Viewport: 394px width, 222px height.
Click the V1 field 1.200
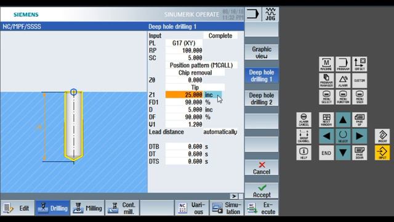click(184, 125)
